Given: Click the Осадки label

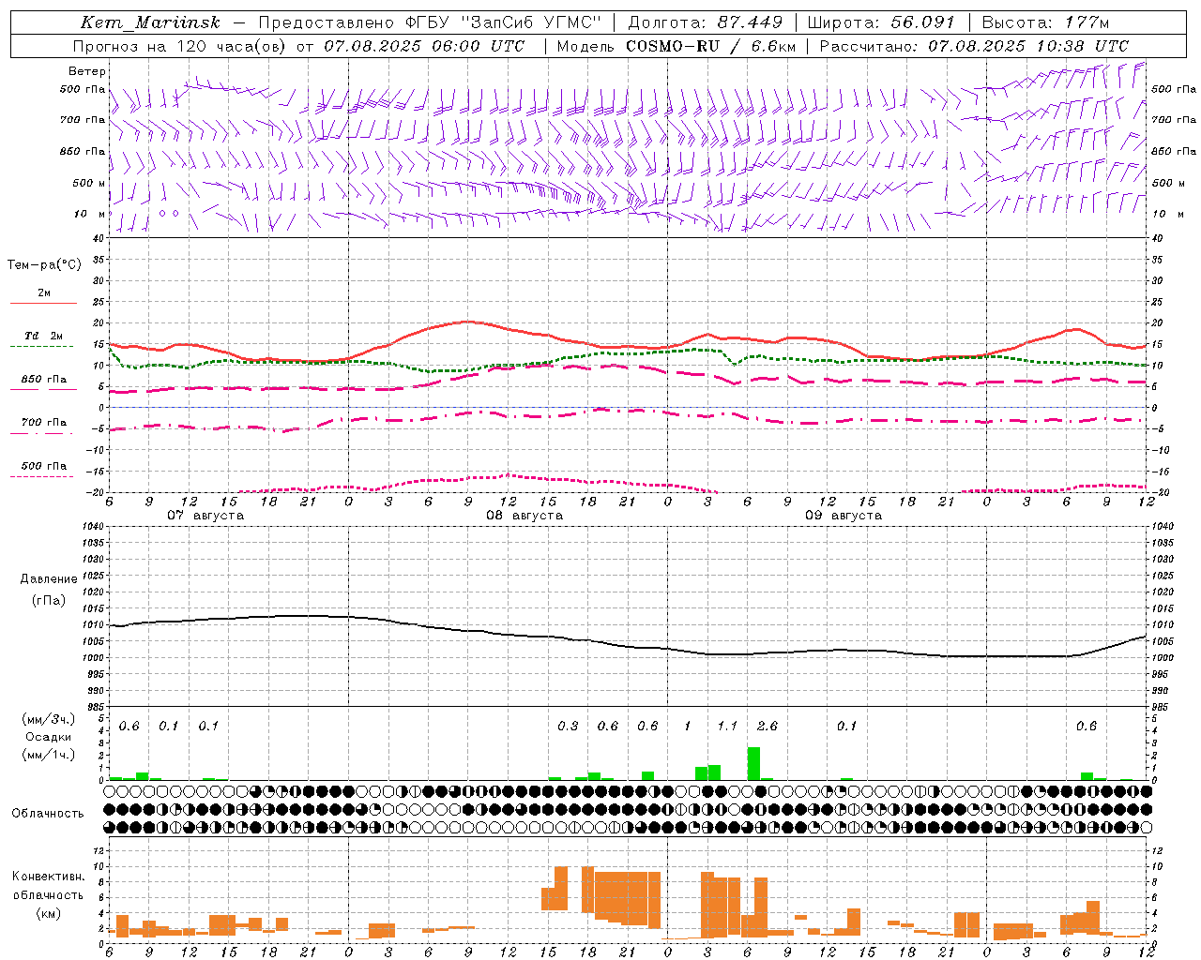Looking at the screenshot, I should click(x=49, y=737).
